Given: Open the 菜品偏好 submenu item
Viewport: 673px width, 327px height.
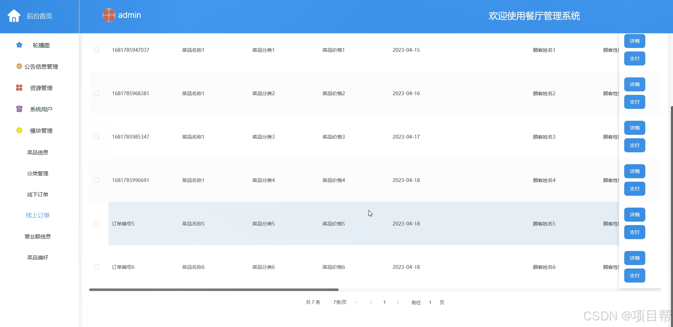Looking at the screenshot, I should 38,257.
